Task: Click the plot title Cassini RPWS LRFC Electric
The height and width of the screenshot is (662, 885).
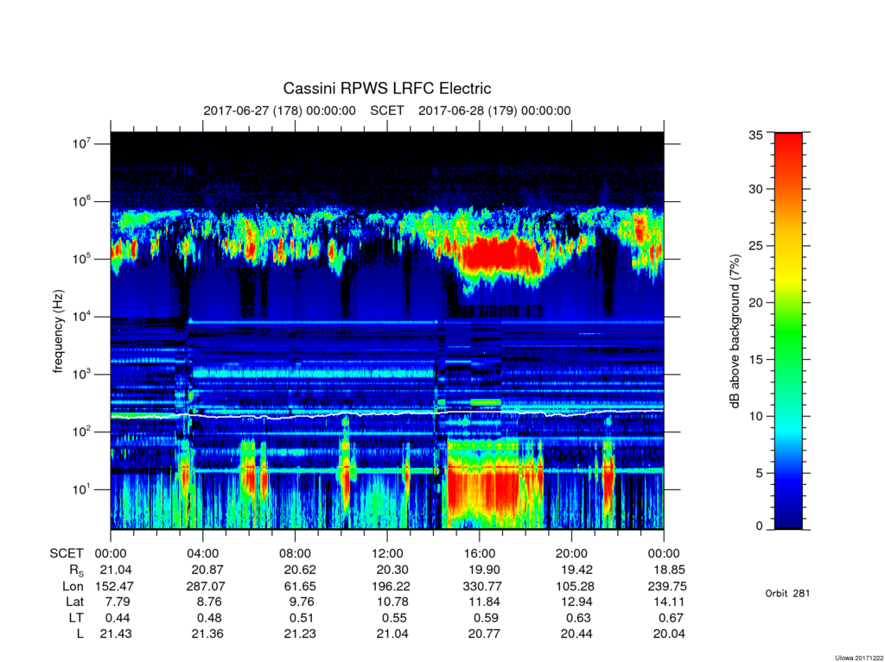Action: click(387, 89)
